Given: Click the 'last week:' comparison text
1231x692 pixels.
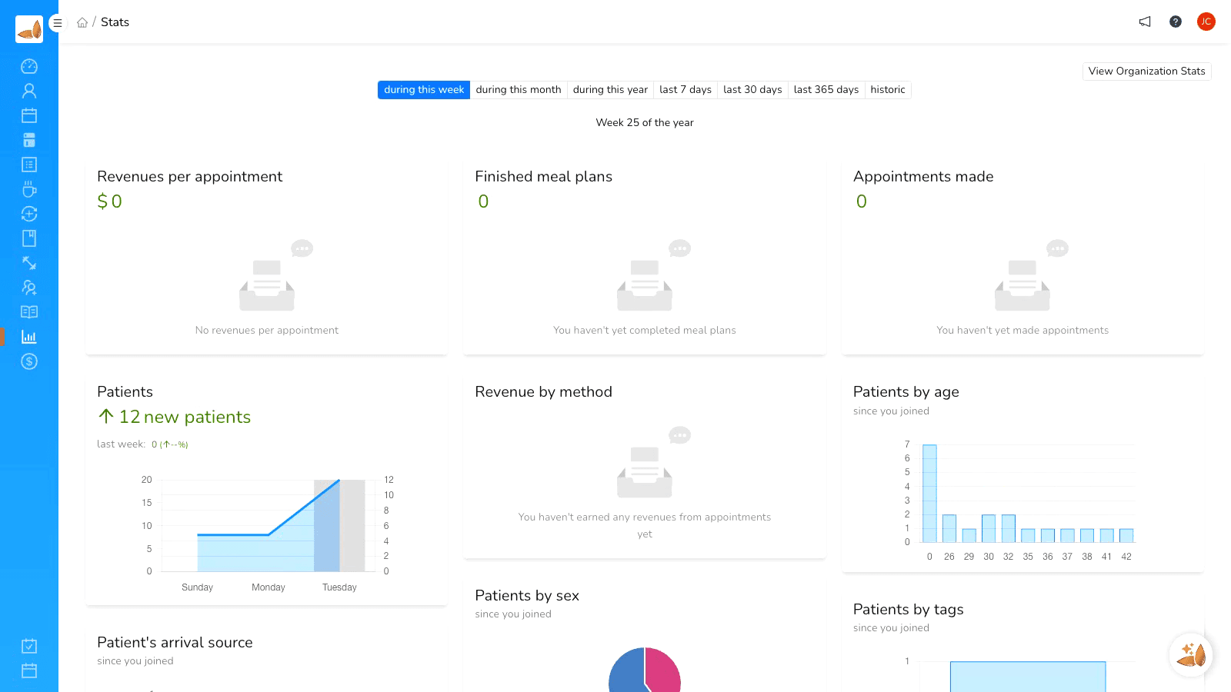Looking at the screenshot, I should click(121, 444).
